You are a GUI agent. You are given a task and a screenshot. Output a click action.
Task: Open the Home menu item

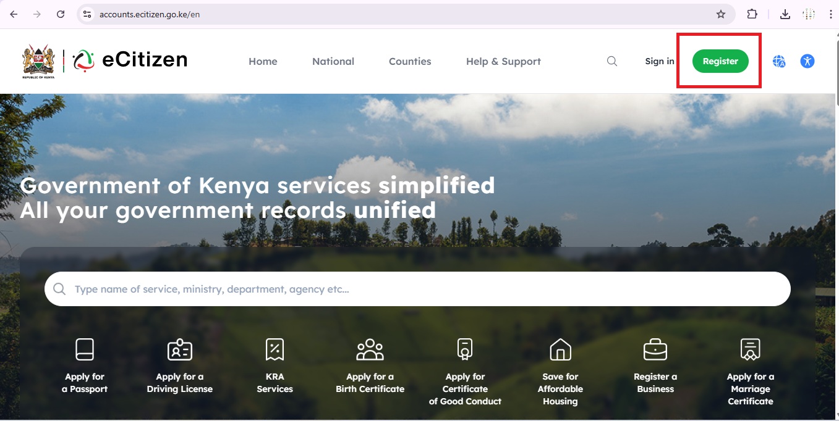coord(263,61)
